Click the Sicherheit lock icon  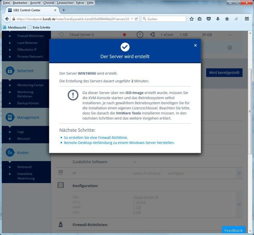pyautogui.click(x=10, y=70)
